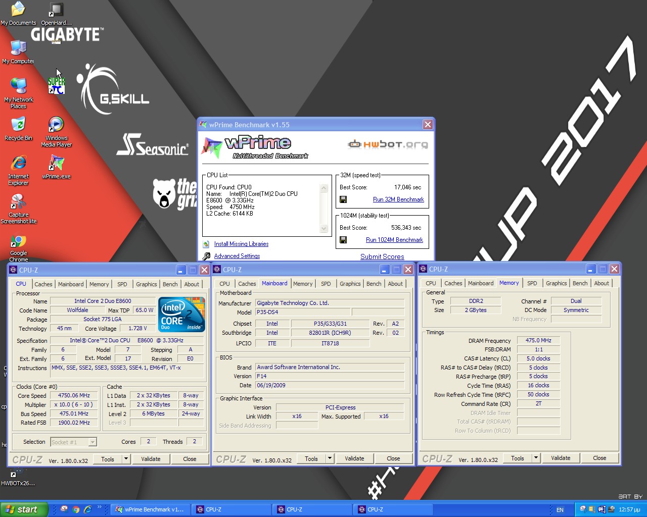The width and height of the screenshot is (647, 517).
Task: Click Close button in the Memory window
Action: tap(599, 458)
